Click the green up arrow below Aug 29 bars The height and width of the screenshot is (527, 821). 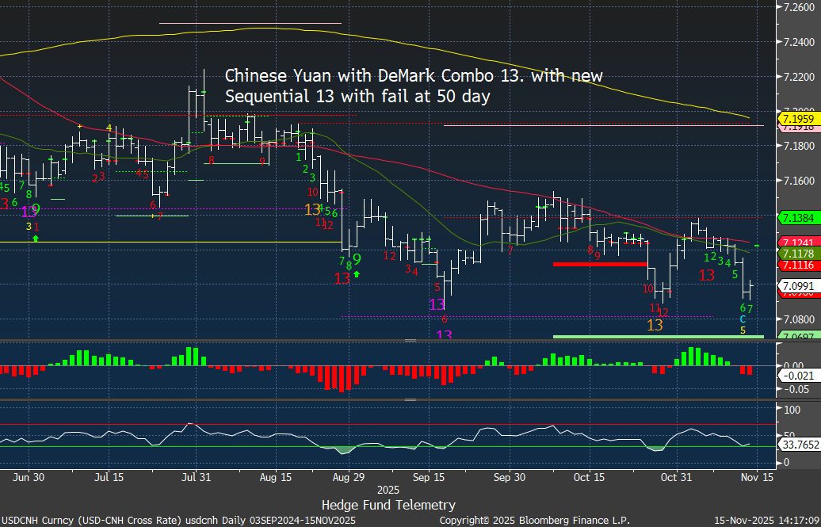click(357, 274)
